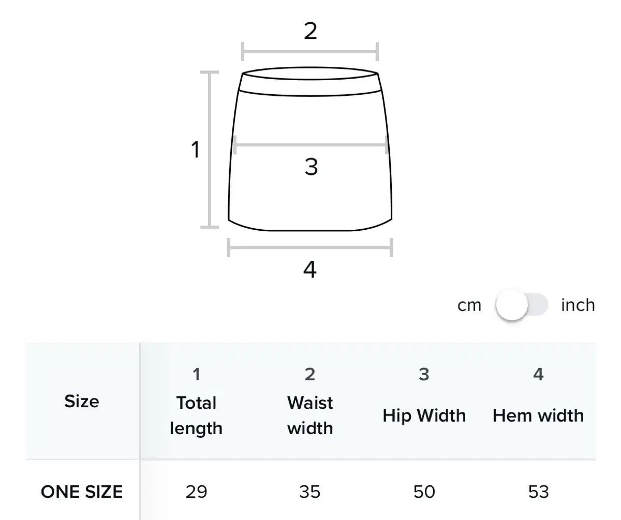
Task: Click the number 1 length marker on diagram
Action: tap(196, 150)
